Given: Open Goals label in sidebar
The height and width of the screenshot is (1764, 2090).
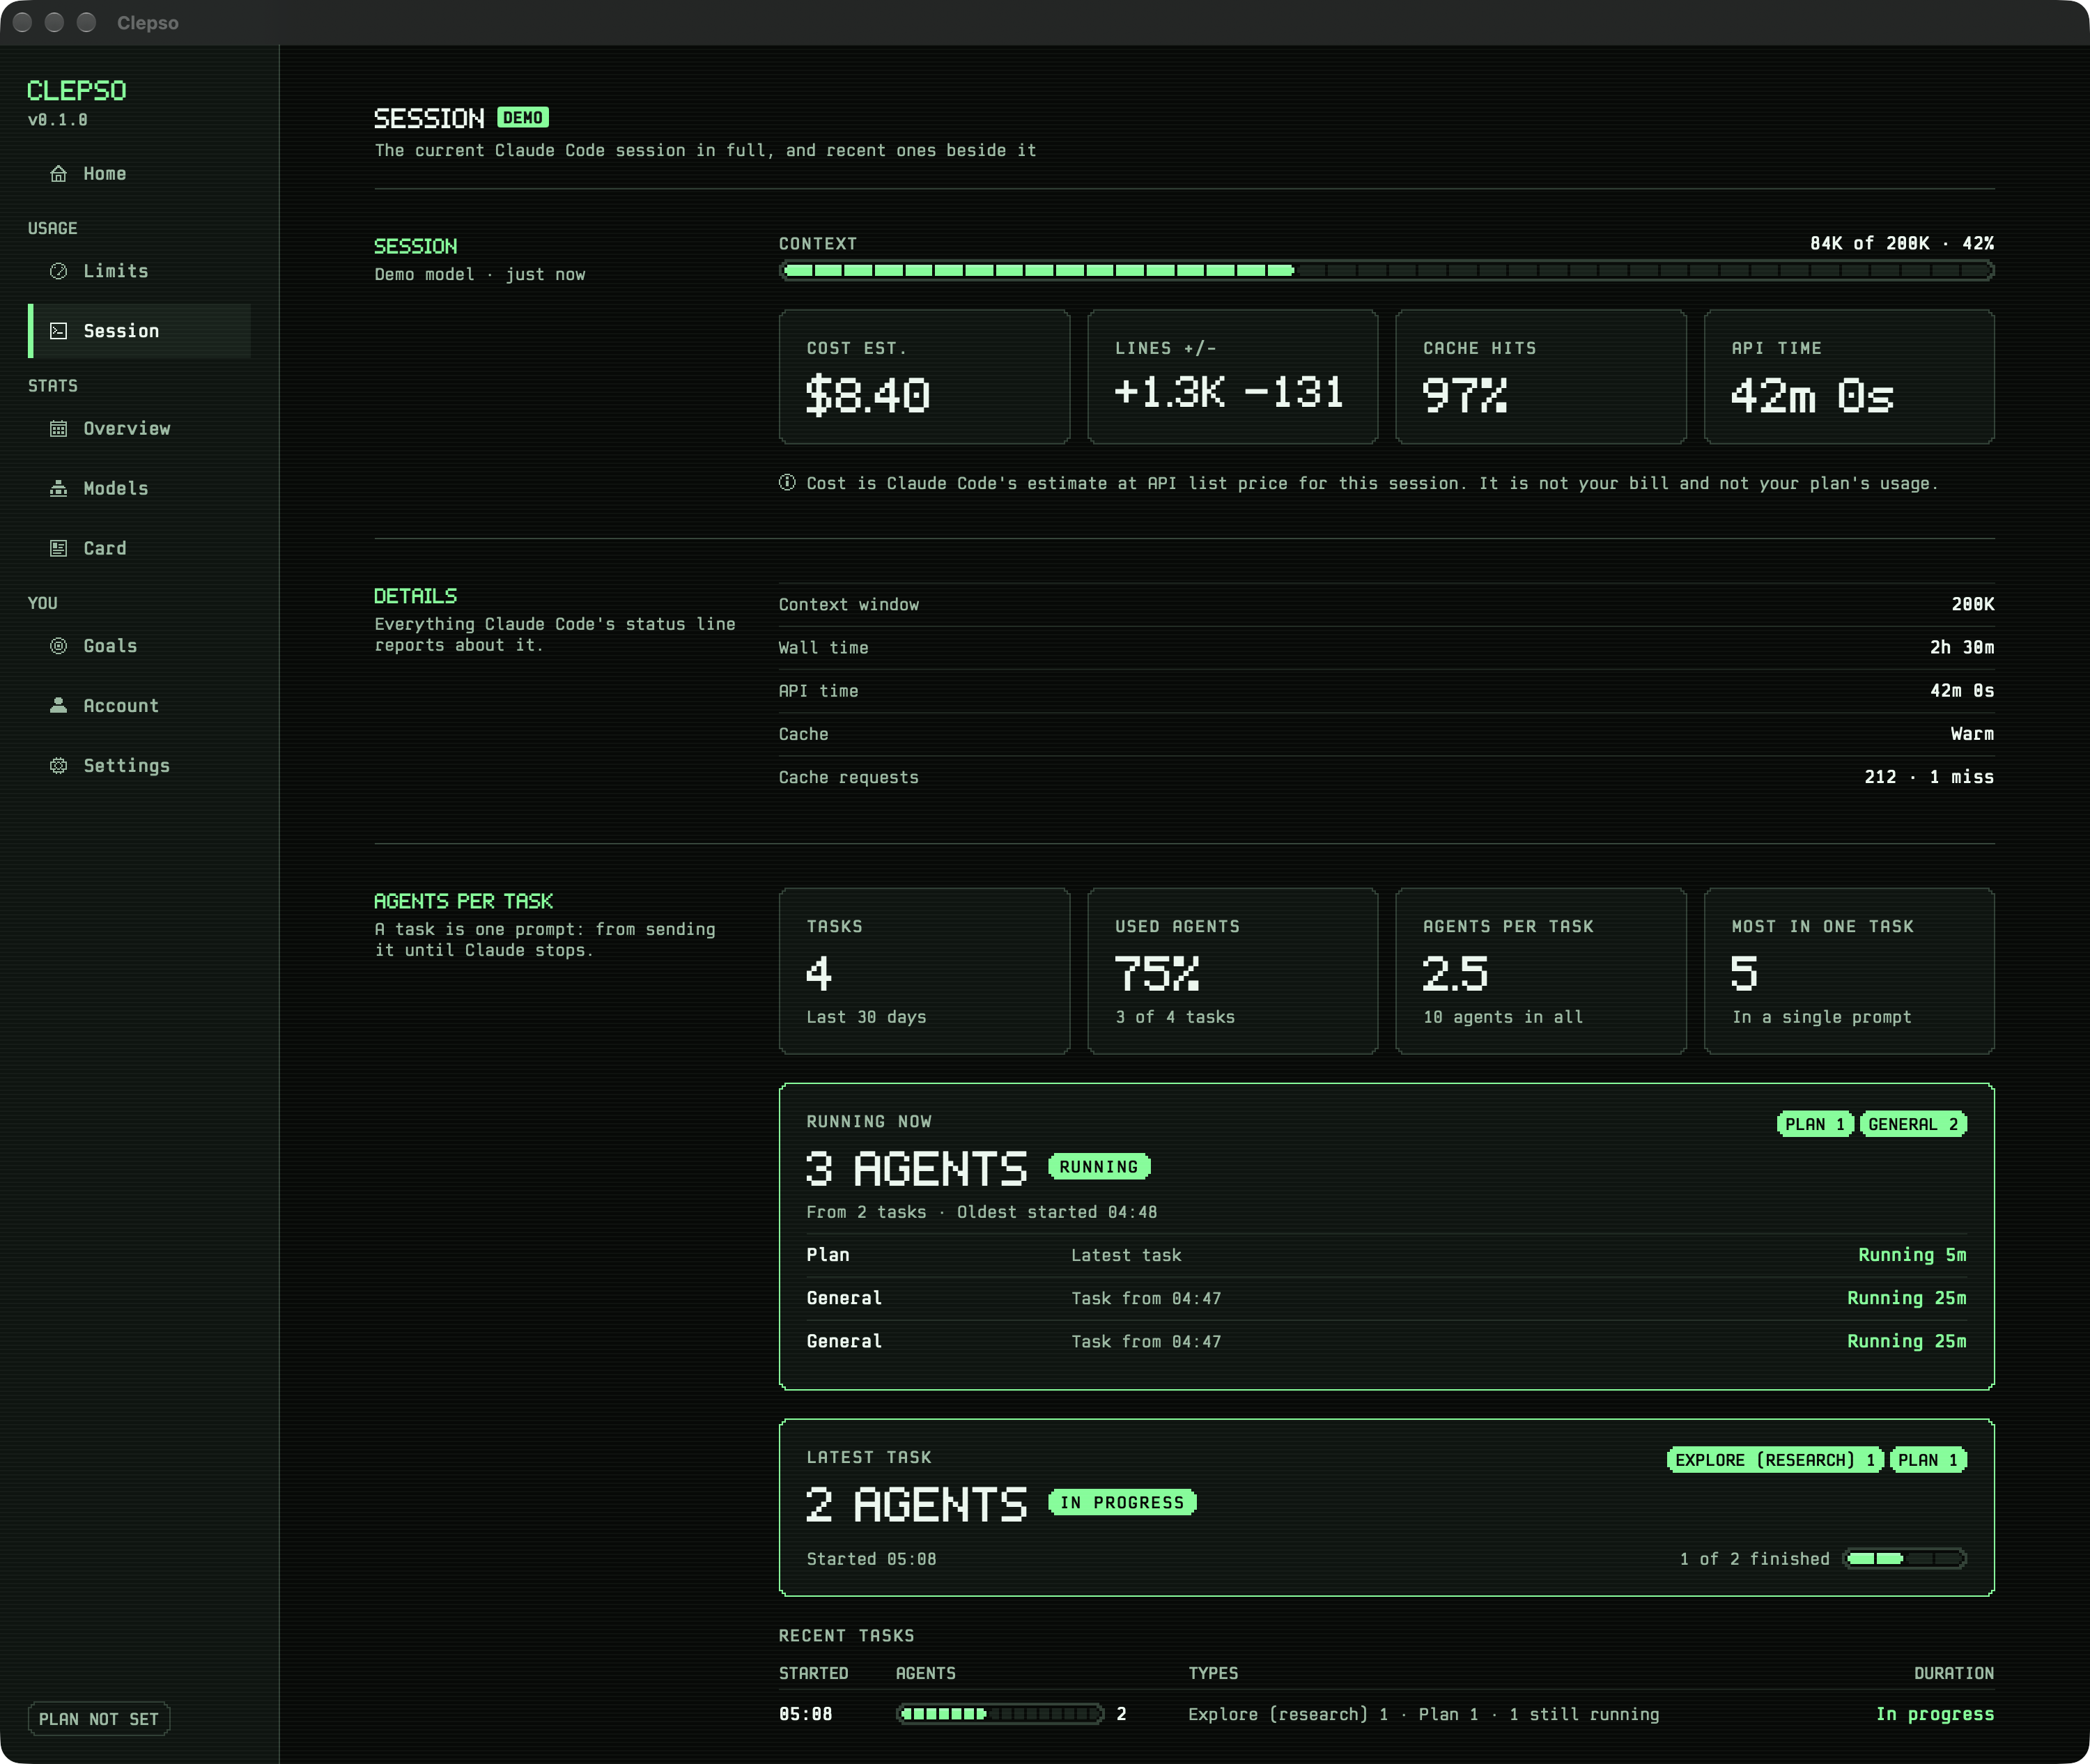Looking at the screenshot, I should click(110, 646).
